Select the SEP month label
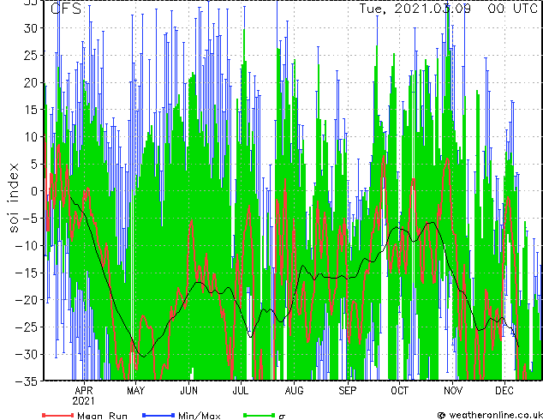 coord(348,391)
